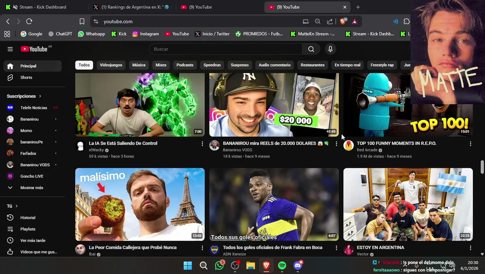Click the Brave Shields lion icon
This screenshot has height=274, width=485.
tap(343, 21)
